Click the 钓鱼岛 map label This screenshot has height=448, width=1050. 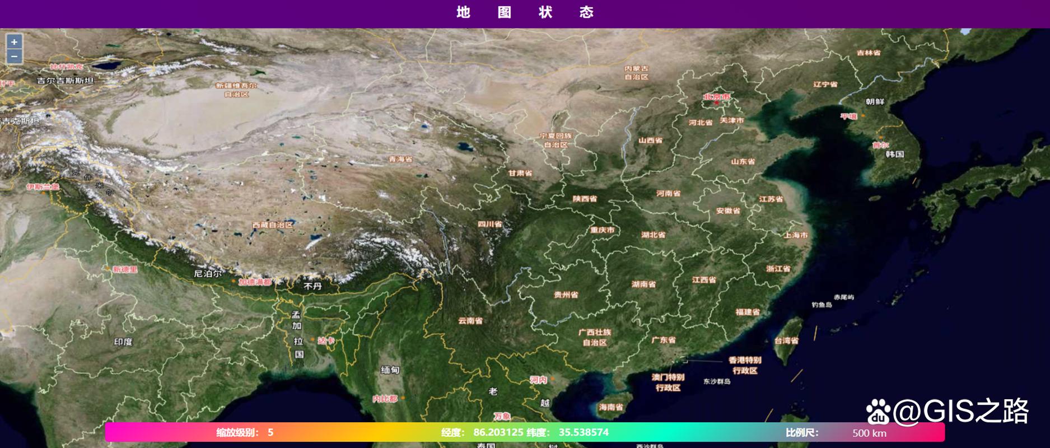822,305
